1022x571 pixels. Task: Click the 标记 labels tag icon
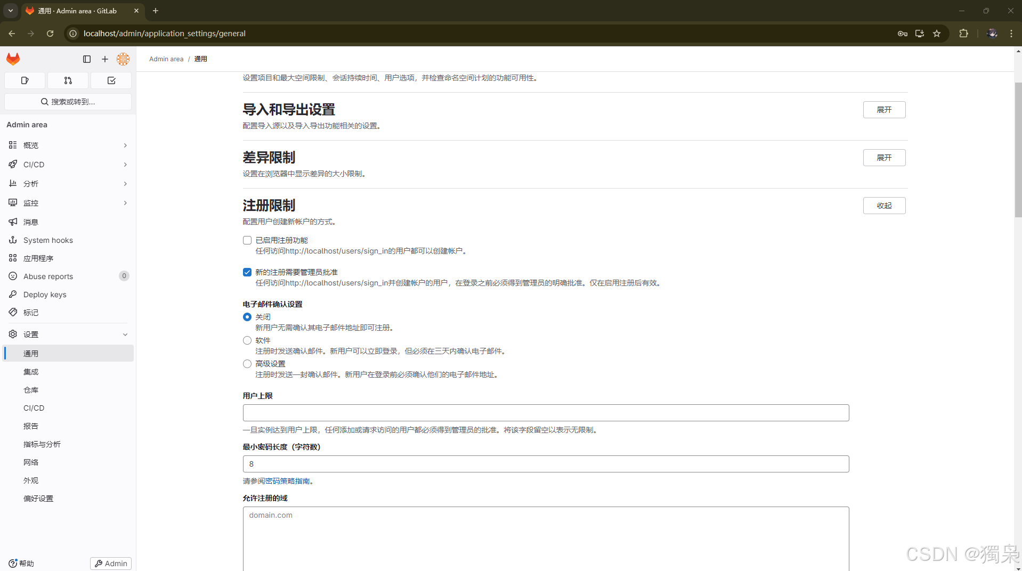[x=13, y=312]
